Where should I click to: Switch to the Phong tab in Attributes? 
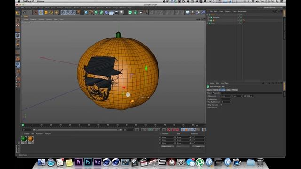click(x=235, y=90)
